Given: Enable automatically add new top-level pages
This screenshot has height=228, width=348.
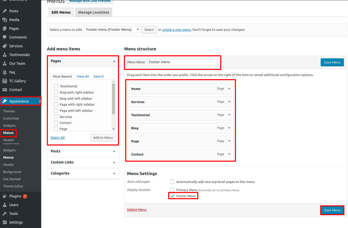Looking at the screenshot, I should click(172, 182).
